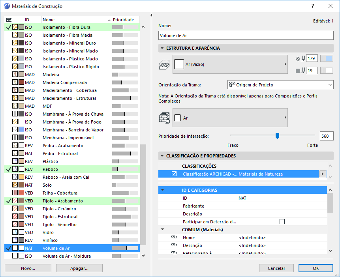Click the help question mark button

[x=313, y=6]
